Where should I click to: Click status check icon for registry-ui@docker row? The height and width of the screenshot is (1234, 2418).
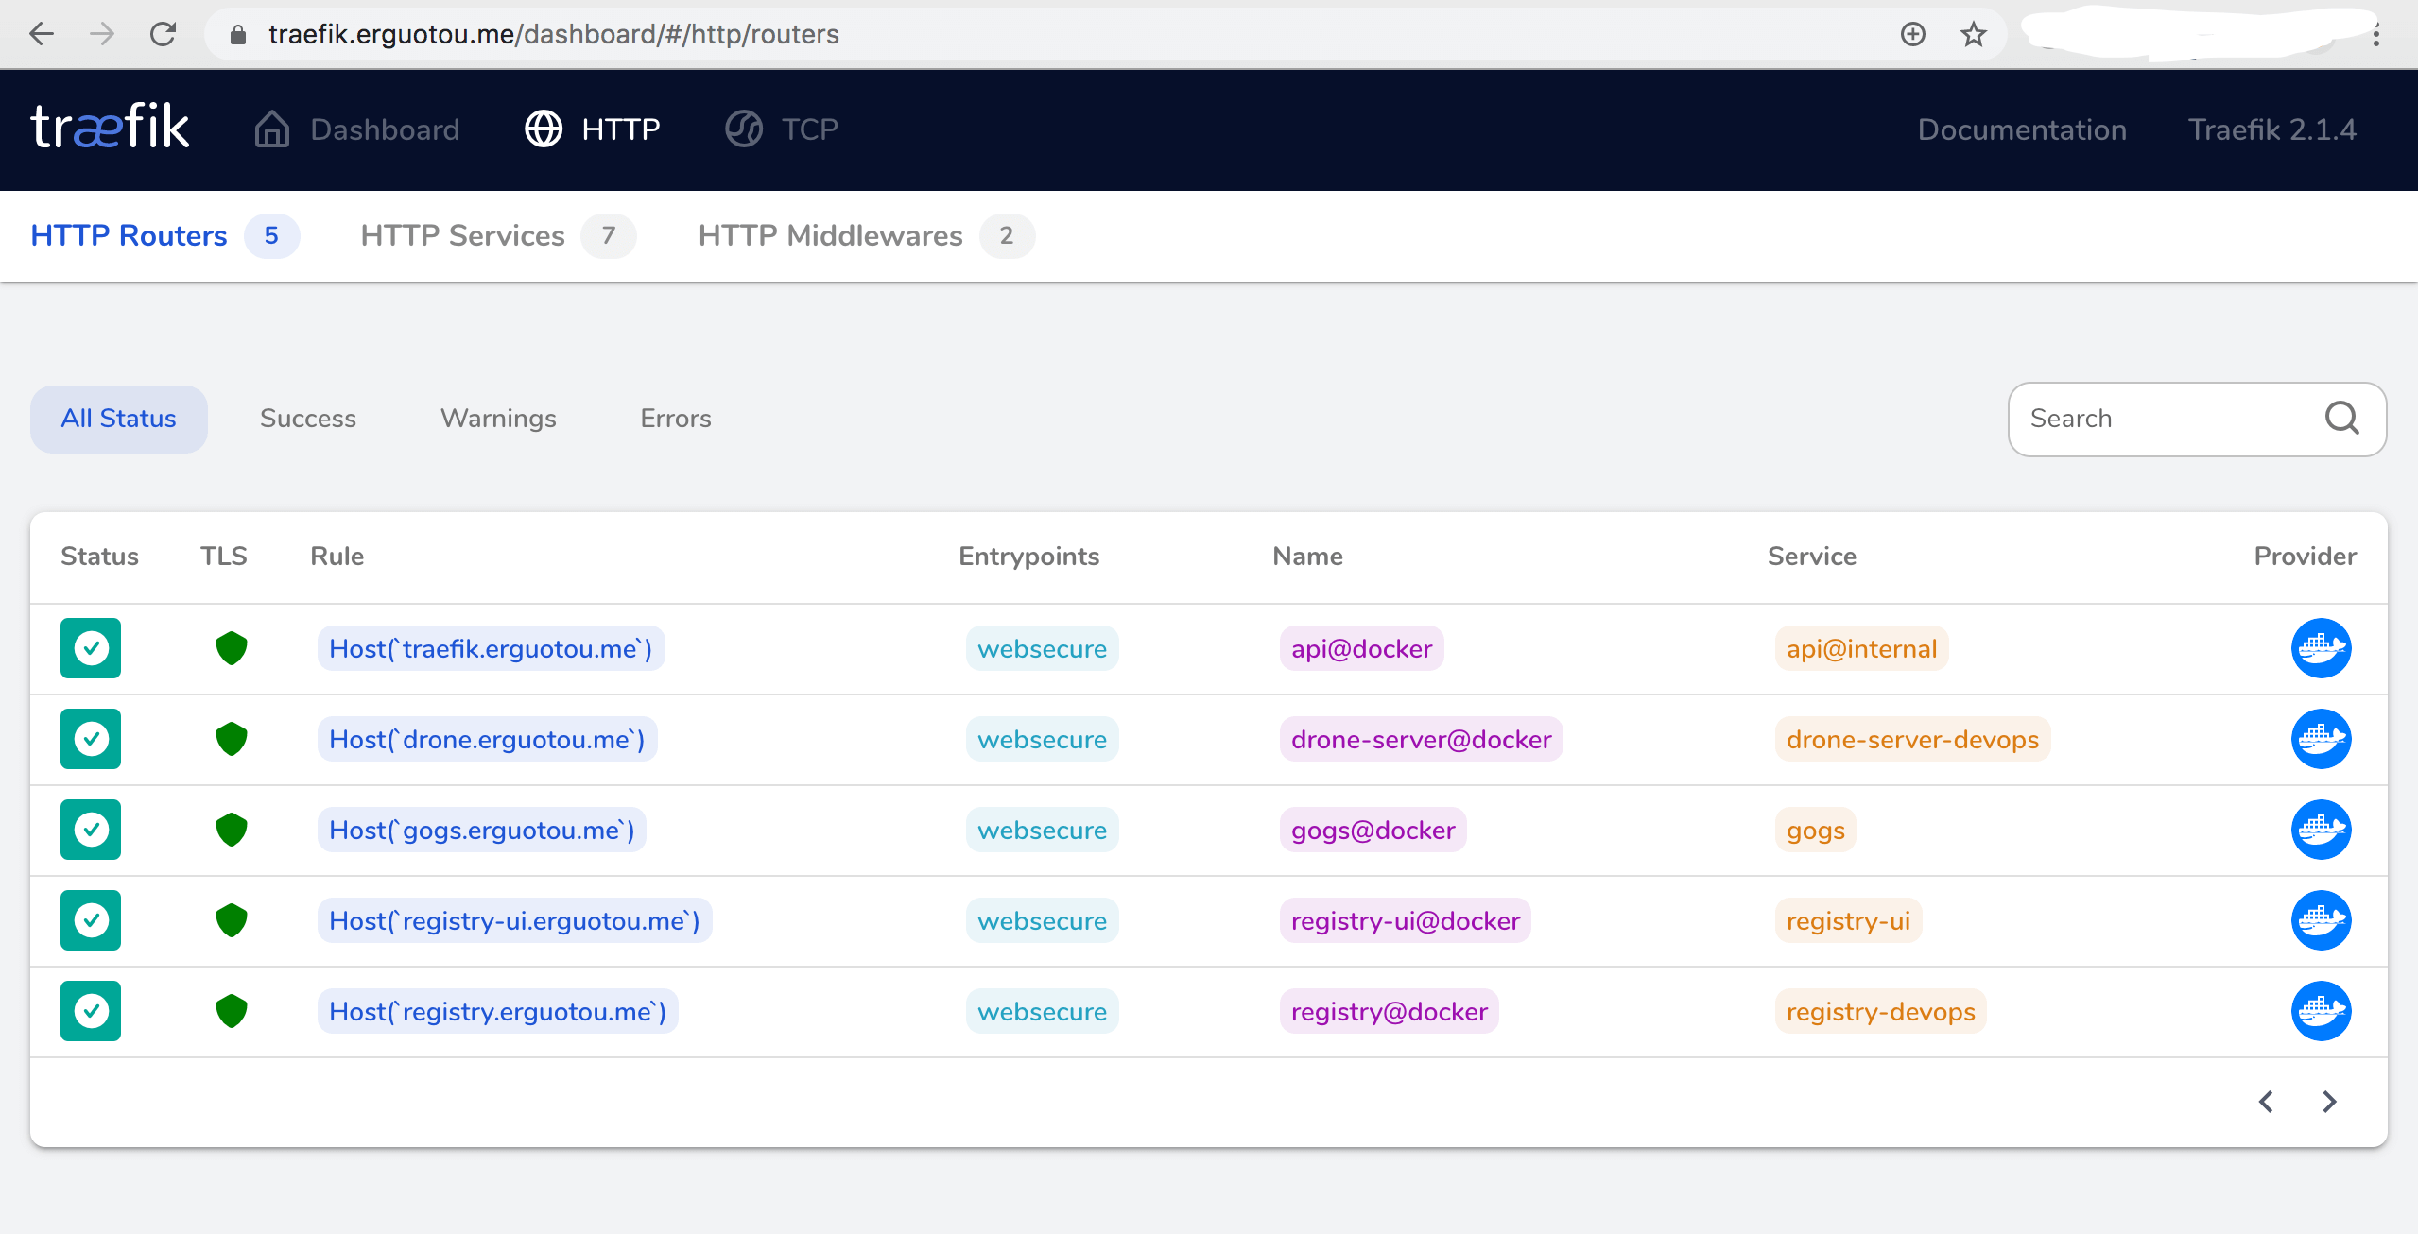click(91, 920)
